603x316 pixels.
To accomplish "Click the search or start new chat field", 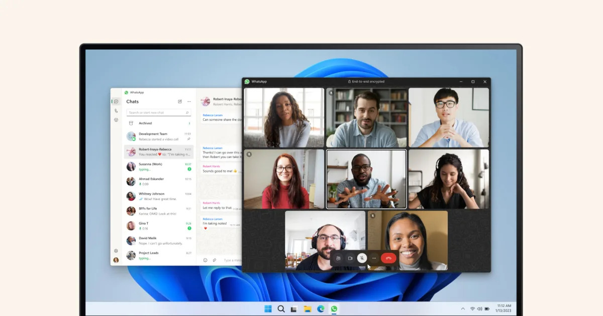I will [x=159, y=112].
